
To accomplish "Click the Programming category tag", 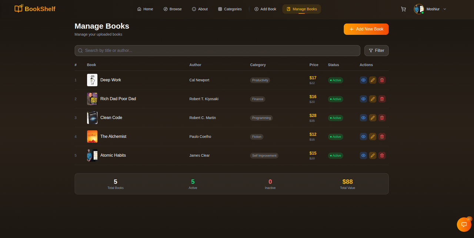I will (x=261, y=118).
